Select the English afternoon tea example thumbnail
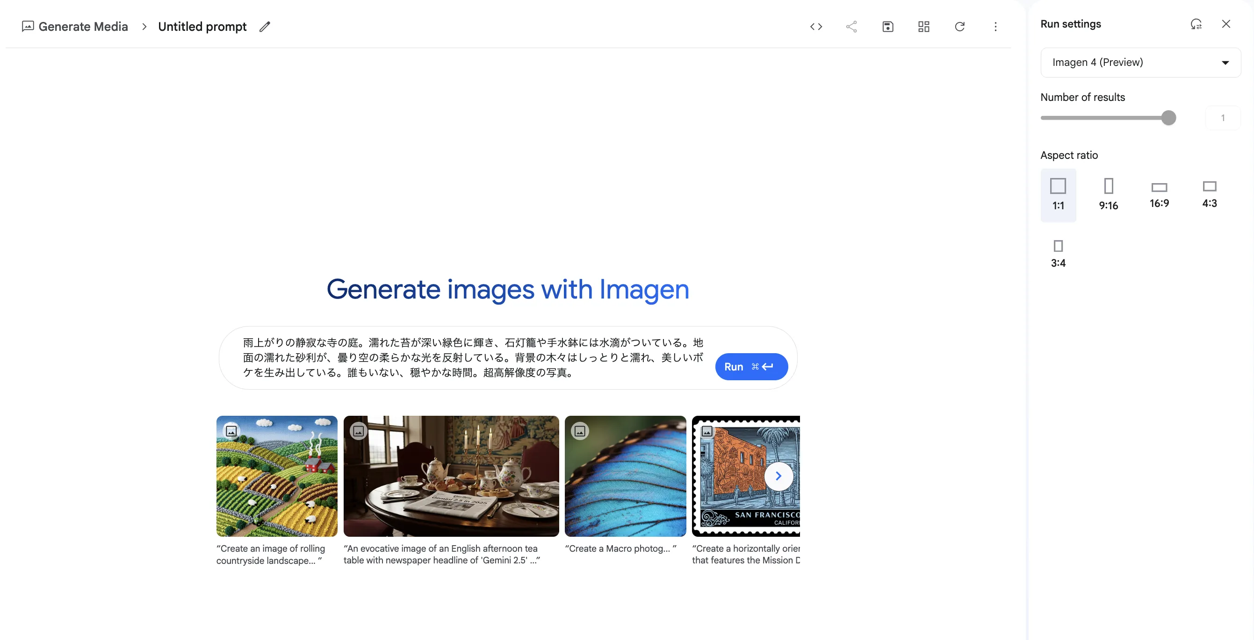 [x=451, y=476]
